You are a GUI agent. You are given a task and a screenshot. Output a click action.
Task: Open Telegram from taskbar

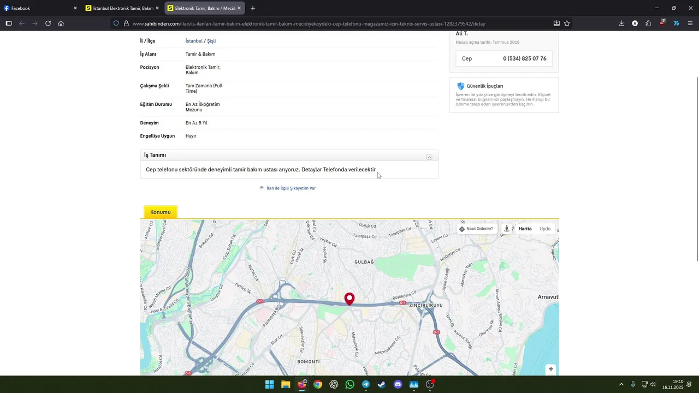pyautogui.click(x=365, y=384)
